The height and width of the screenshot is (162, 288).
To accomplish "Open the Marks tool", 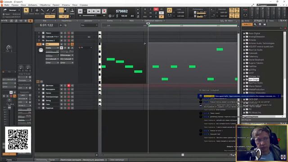I will click(72, 10).
